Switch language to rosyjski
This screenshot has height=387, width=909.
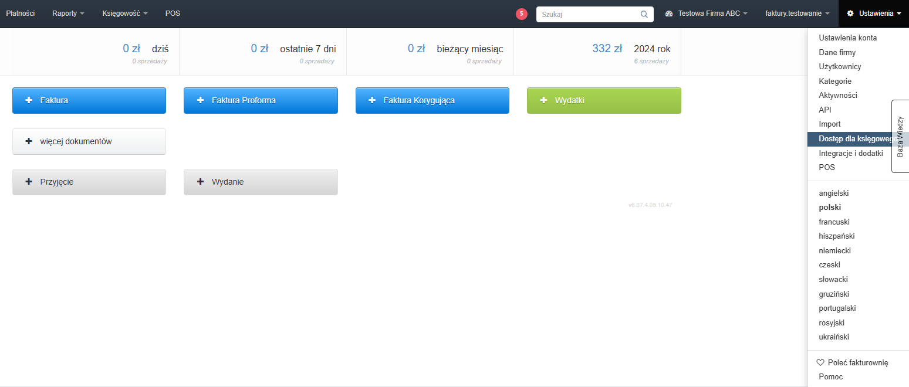[832, 322]
